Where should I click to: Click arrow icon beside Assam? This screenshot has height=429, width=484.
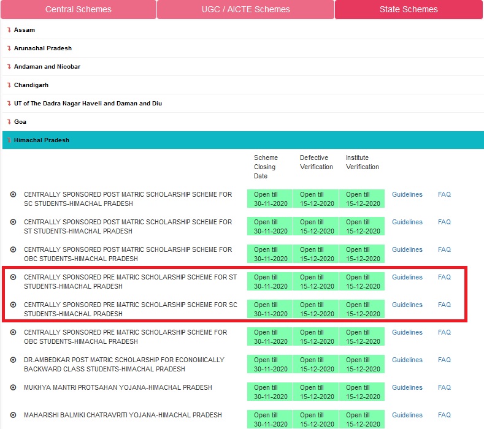coord(9,30)
